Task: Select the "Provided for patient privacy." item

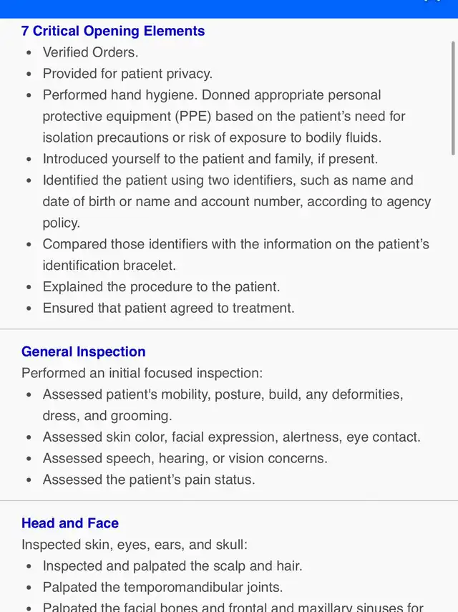Action: click(x=127, y=74)
